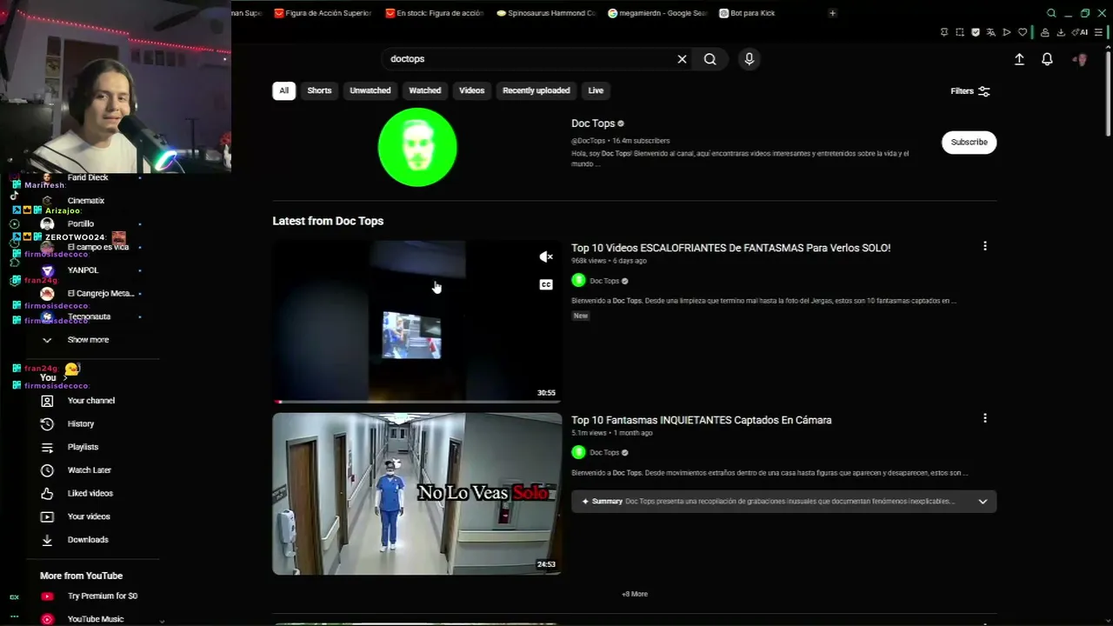Viewport: 1113px width, 626px height.
Task: Add page to bookmarks heart
Action: (x=1023, y=32)
